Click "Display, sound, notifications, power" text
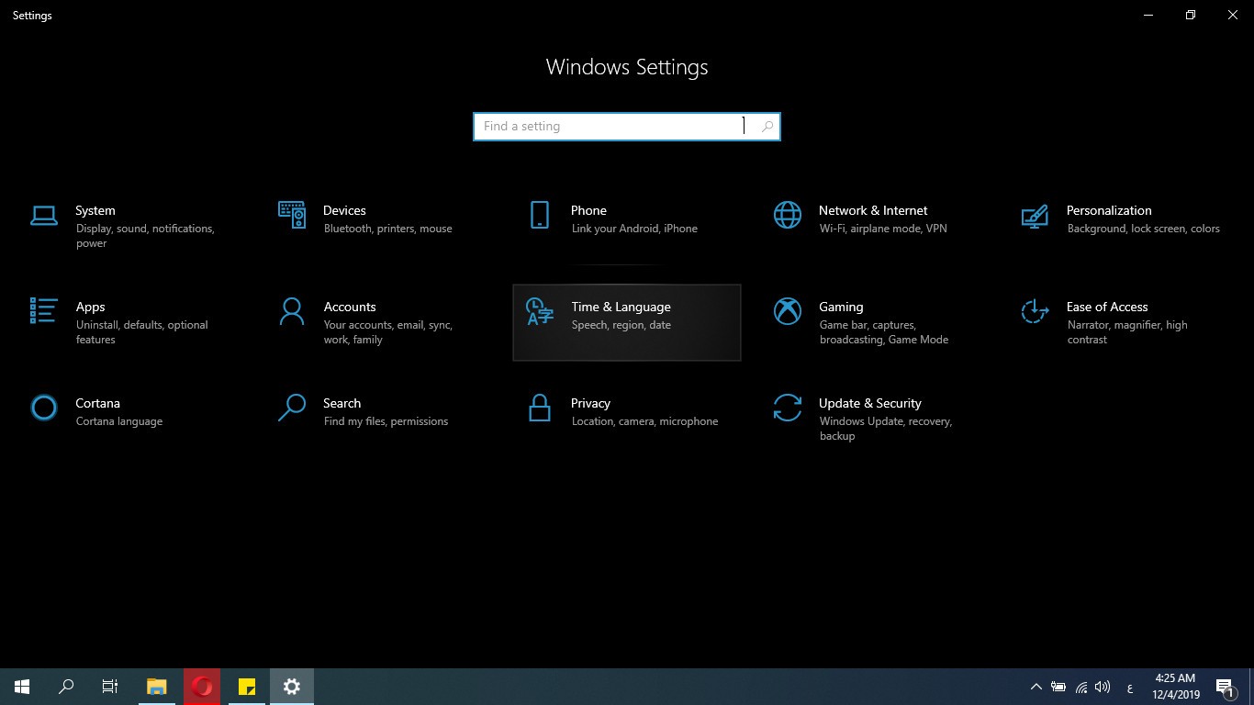 point(145,236)
